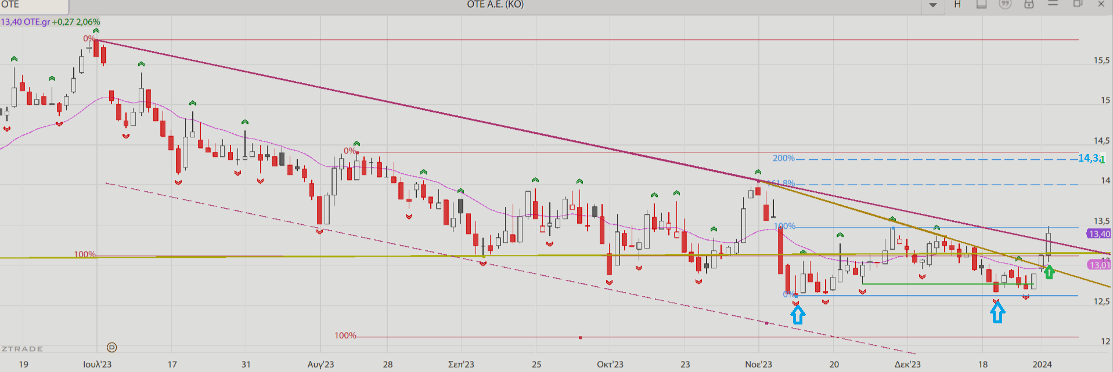Click the Σεπ'23 date axis label
This screenshot has width=1113, height=372.
[461, 364]
